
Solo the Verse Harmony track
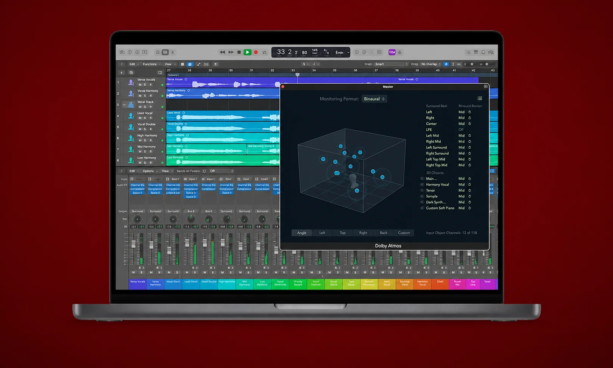[145, 96]
